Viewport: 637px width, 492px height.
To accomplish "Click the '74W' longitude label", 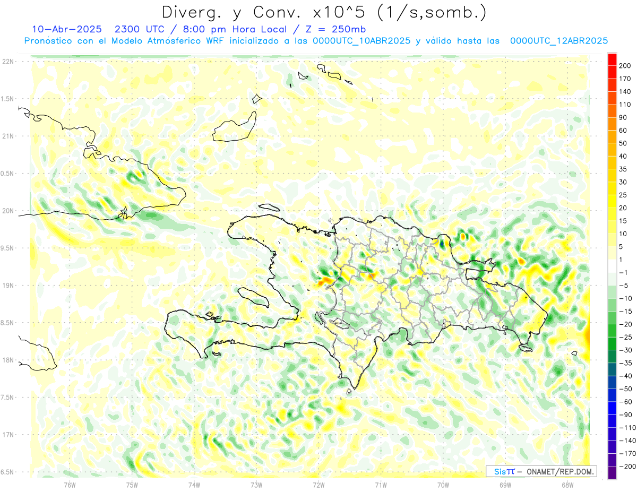I will click(x=194, y=484).
